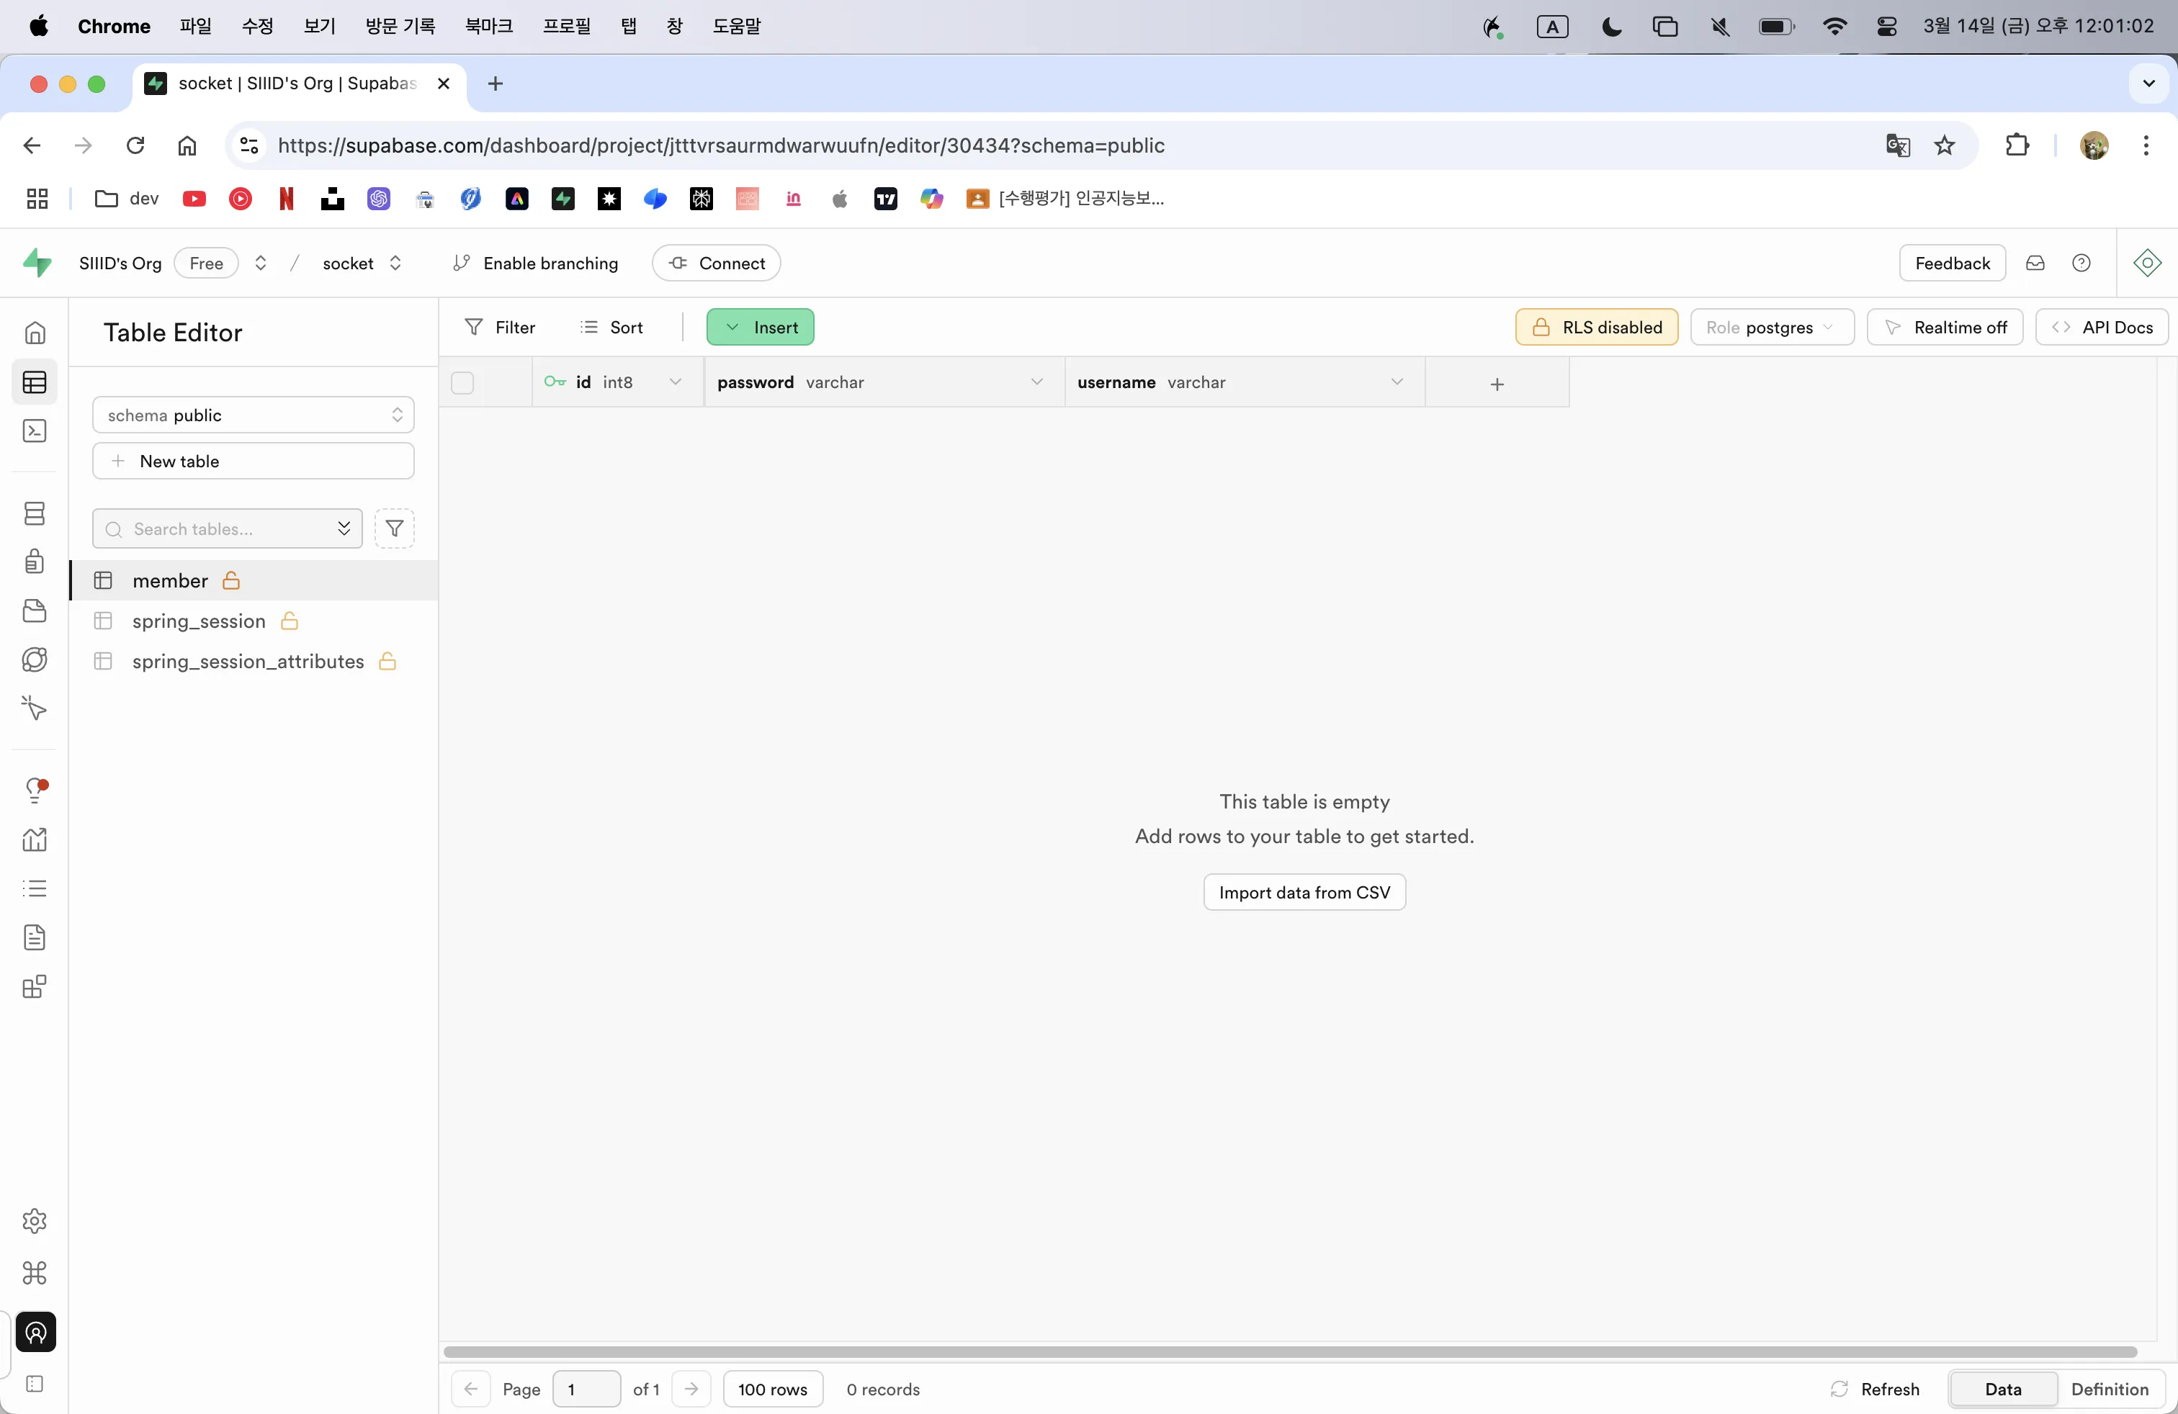Open Authentication from the sidebar lock icon

tap(35, 561)
